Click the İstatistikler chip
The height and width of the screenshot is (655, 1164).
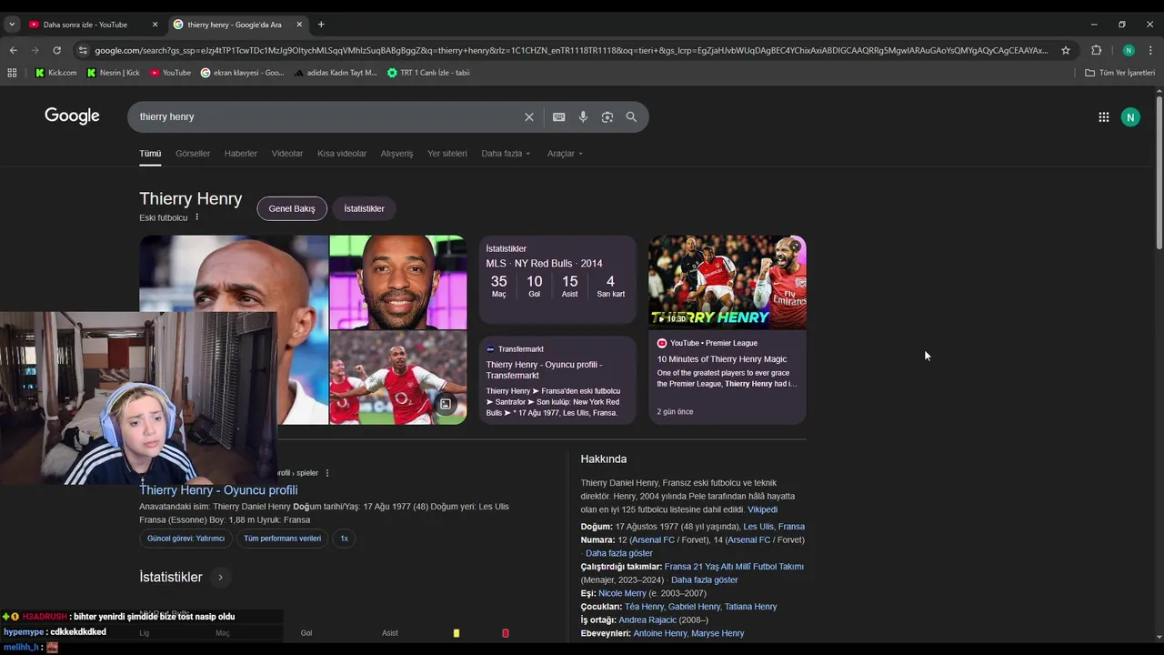[364, 208]
